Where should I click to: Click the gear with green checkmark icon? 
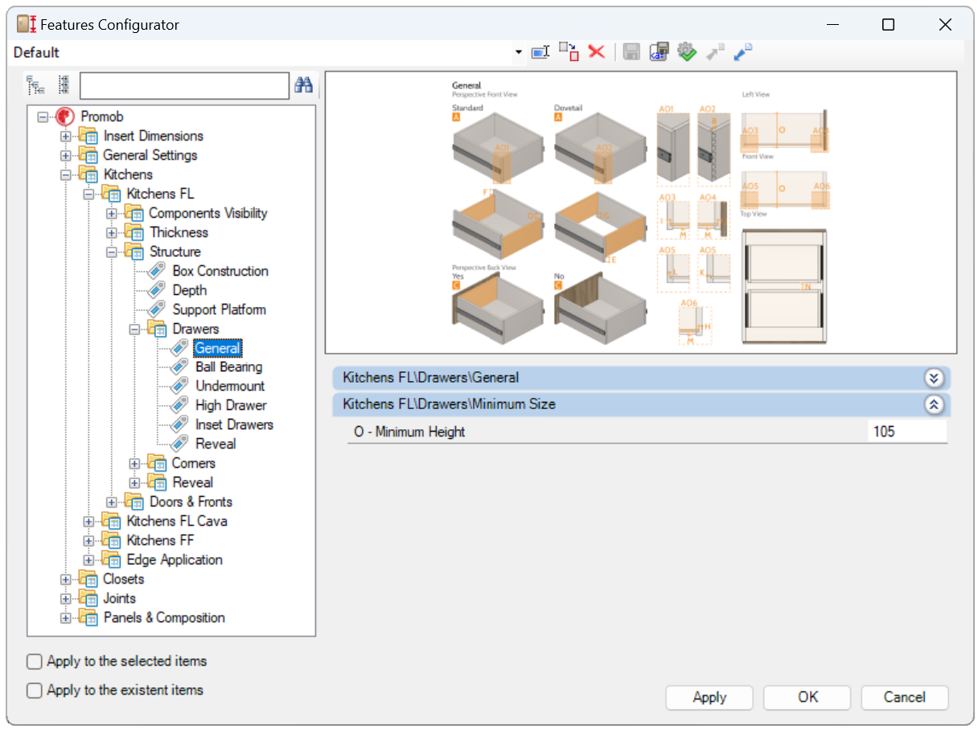(x=686, y=52)
